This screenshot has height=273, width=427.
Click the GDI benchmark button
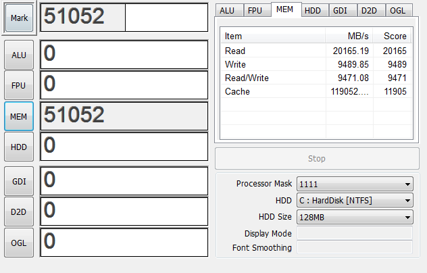[x=19, y=181]
